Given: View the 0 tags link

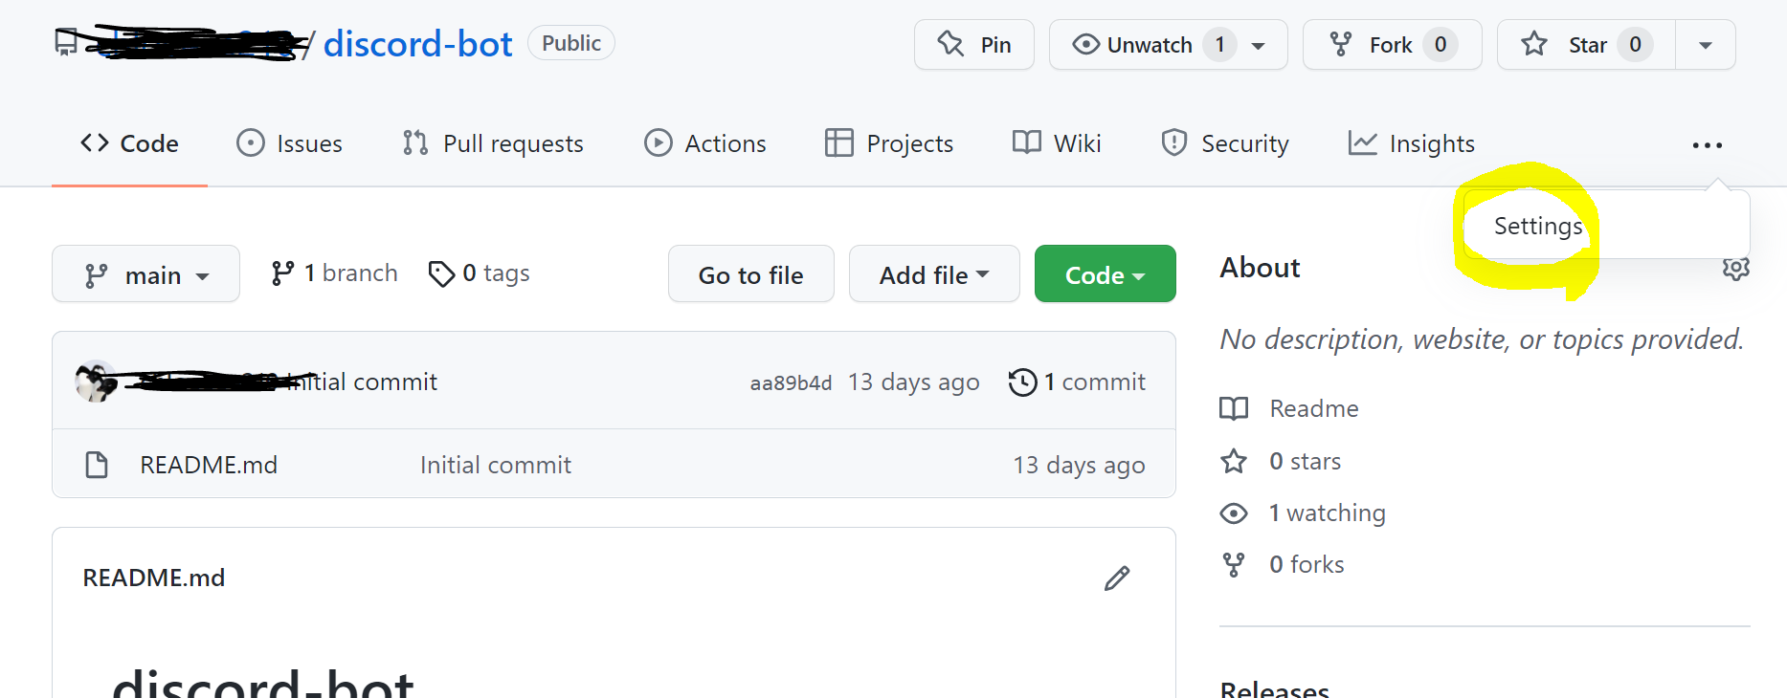Looking at the screenshot, I should [479, 273].
